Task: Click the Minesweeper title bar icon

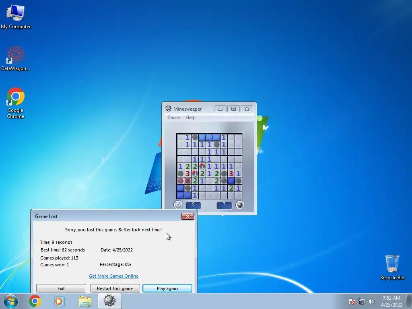Action: (169, 109)
